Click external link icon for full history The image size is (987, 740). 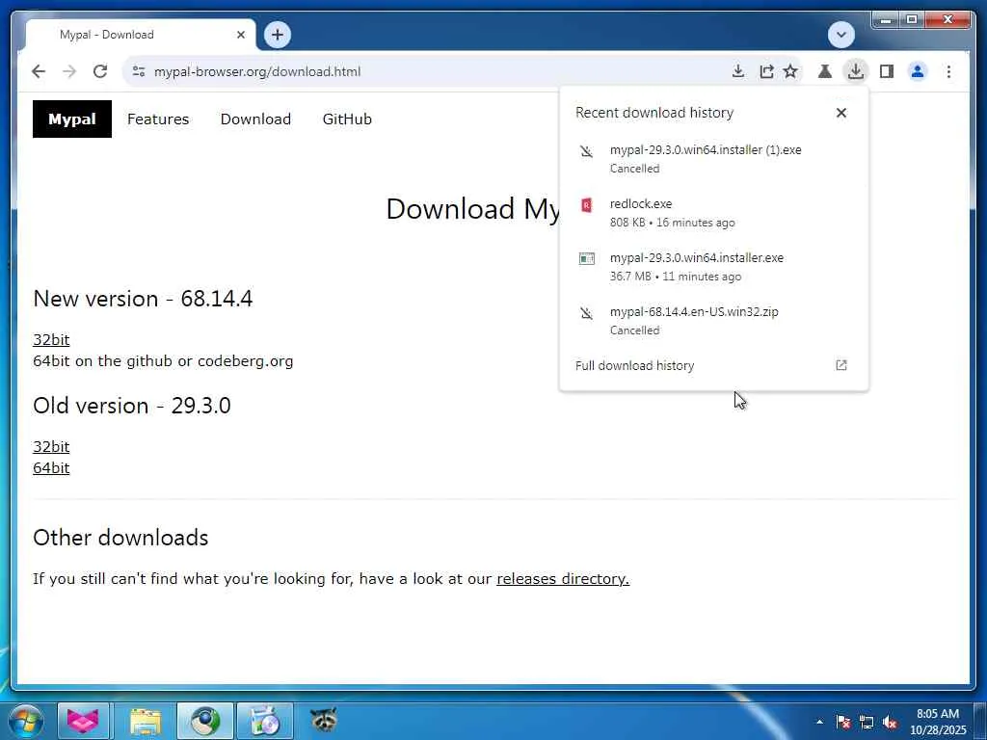(840, 365)
